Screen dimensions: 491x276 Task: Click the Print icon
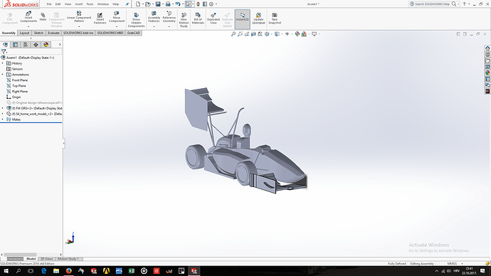pyautogui.click(x=168, y=4)
